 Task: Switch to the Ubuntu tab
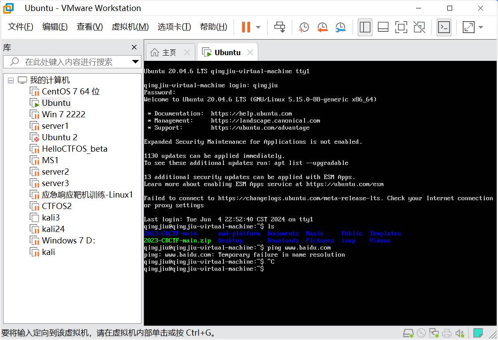[227, 52]
